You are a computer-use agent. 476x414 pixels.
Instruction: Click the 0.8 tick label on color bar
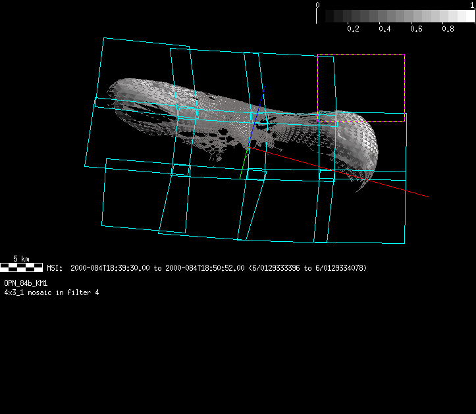448,29
